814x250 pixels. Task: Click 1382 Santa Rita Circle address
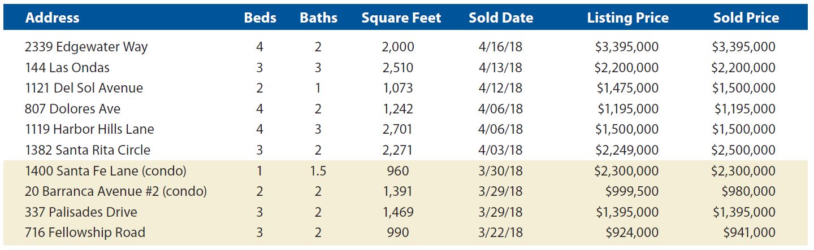(x=88, y=150)
